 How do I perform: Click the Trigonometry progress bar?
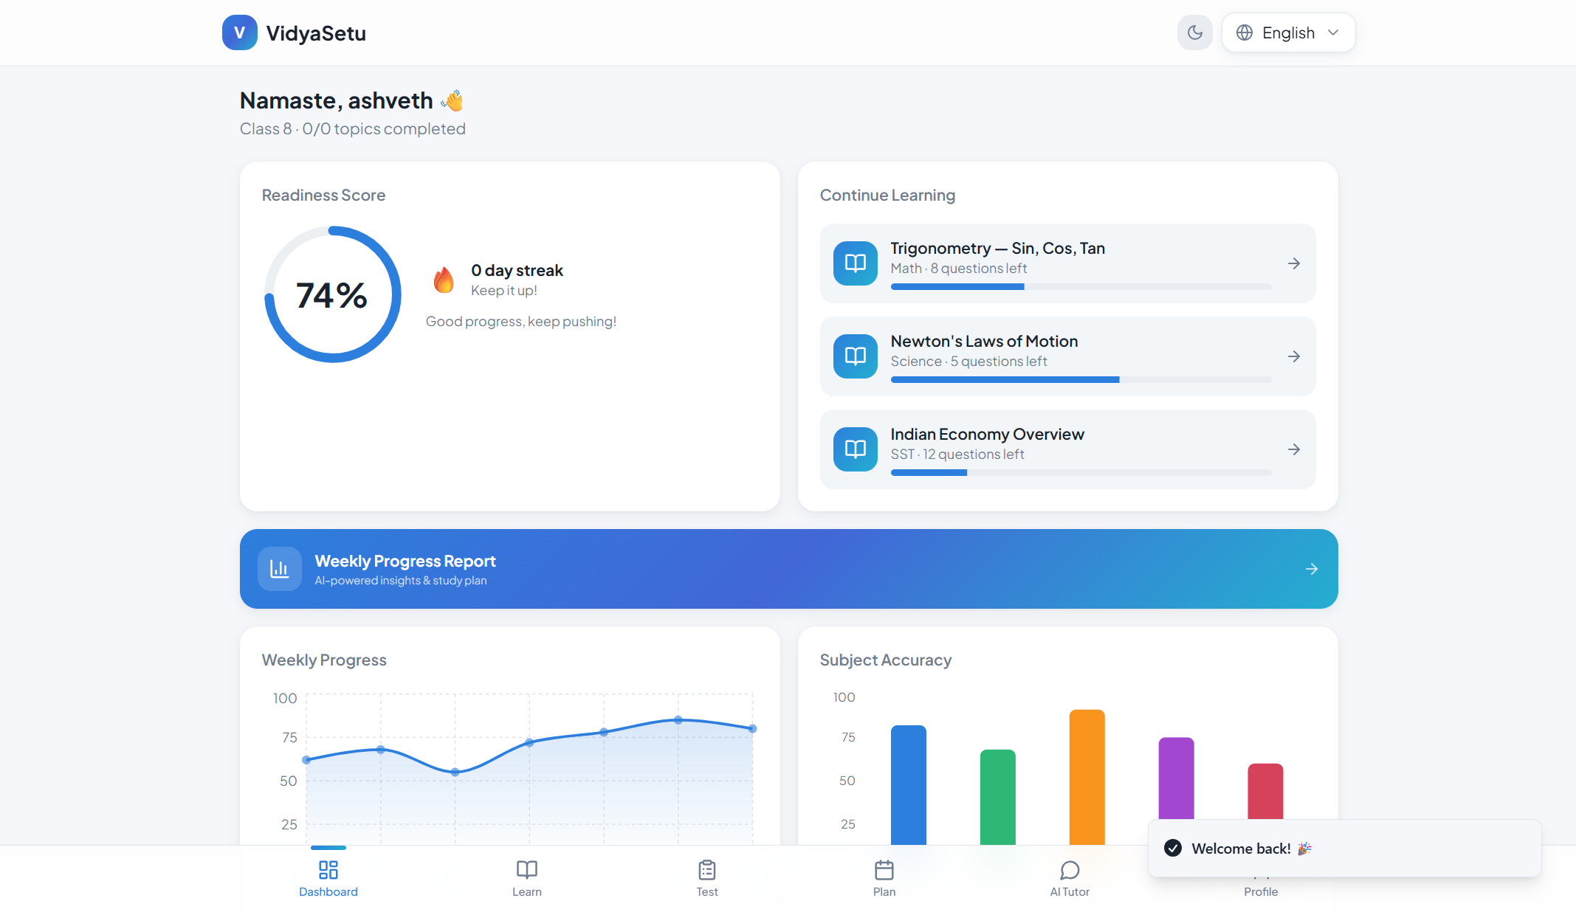coord(1080,286)
